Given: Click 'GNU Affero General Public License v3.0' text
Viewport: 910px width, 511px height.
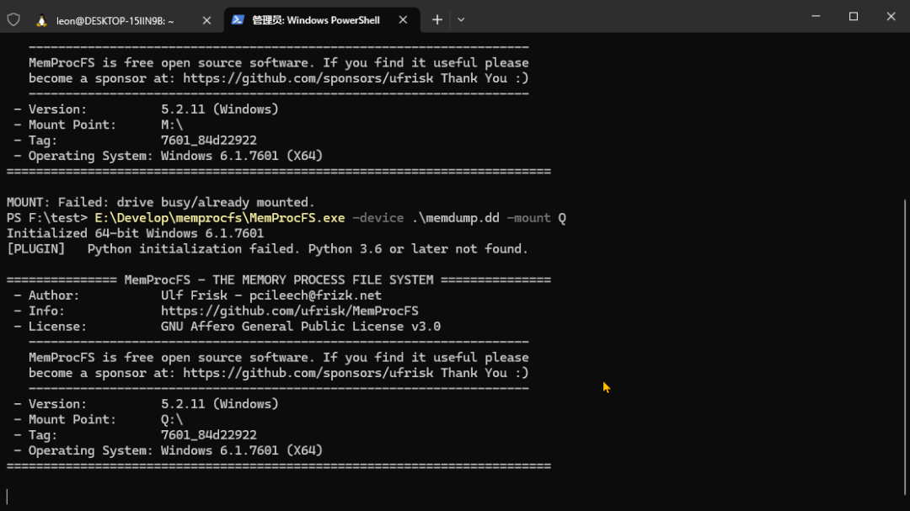Looking at the screenshot, I should tap(301, 327).
